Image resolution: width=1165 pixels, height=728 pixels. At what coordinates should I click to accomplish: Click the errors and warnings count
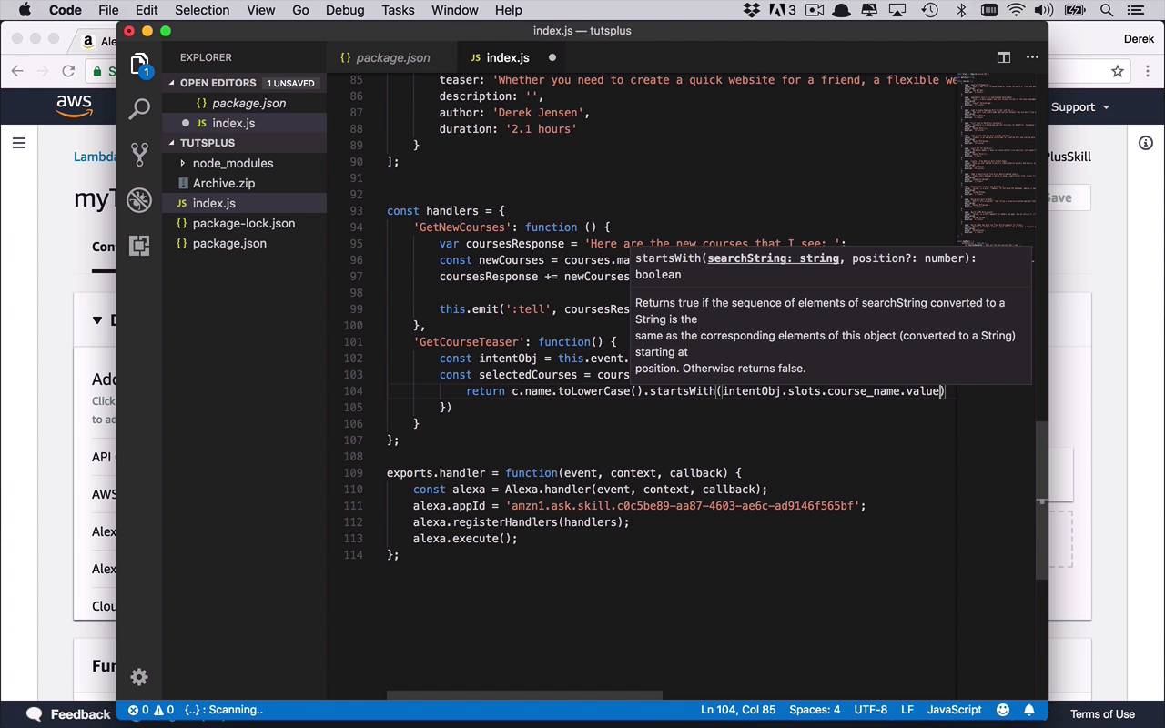151,710
